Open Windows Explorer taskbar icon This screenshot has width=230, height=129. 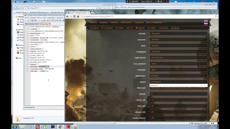point(22,126)
